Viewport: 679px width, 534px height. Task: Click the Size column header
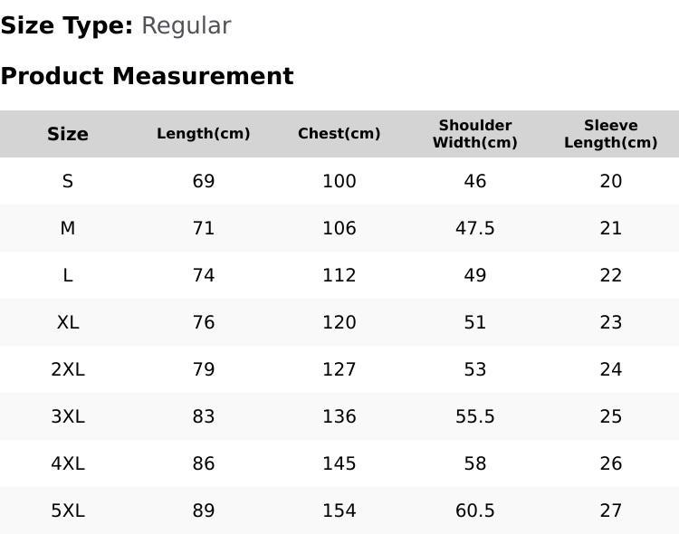[68, 134]
